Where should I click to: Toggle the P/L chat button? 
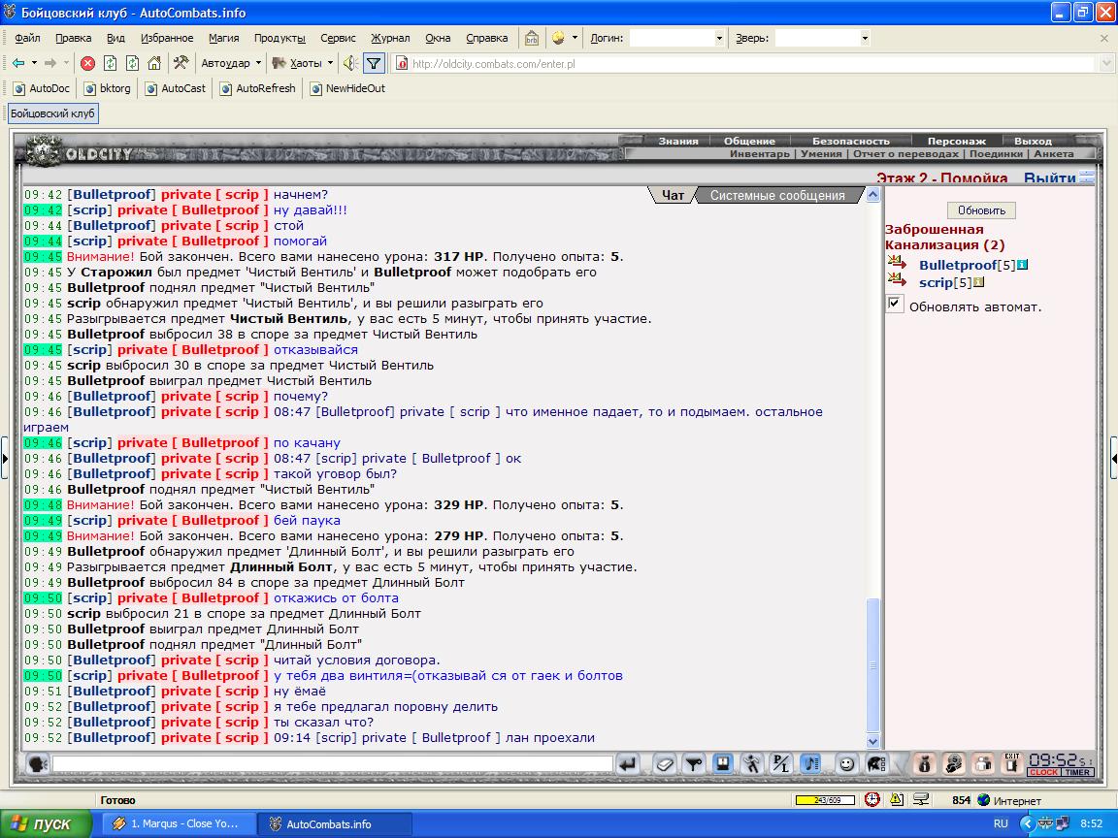(781, 764)
